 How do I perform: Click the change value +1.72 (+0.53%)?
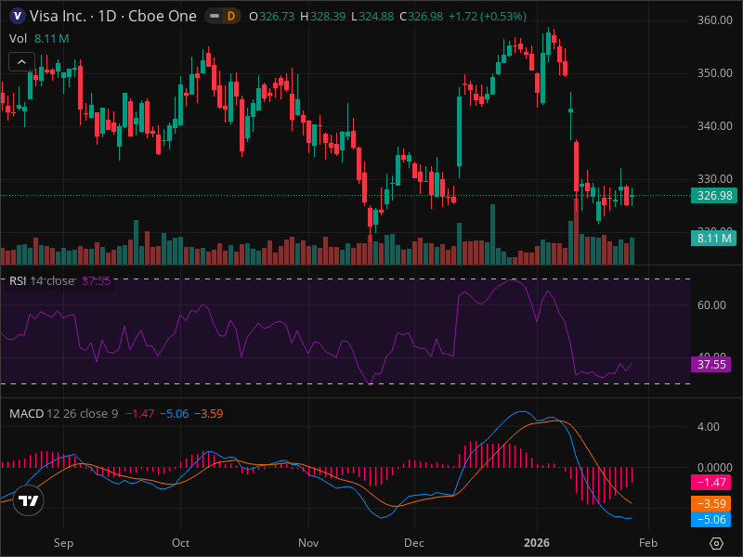click(x=488, y=17)
